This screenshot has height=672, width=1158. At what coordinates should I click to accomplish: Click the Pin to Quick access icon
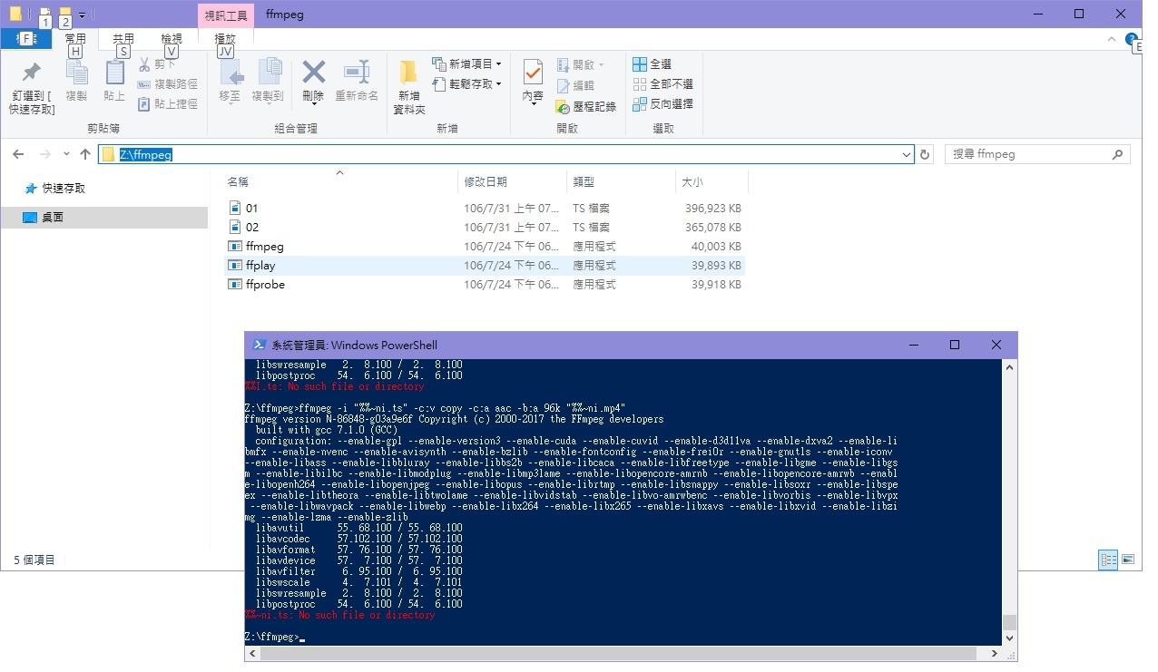click(32, 73)
